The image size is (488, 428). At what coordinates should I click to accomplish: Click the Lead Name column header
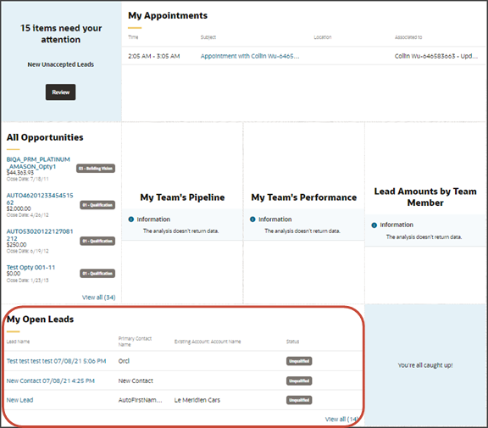pyautogui.click(x=18, y=342)
